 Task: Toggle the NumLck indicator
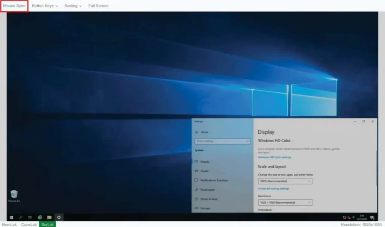point(9,224)
